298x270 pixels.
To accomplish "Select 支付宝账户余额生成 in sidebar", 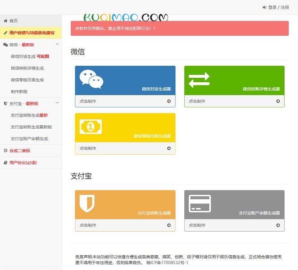I will [x=30, y=139].
